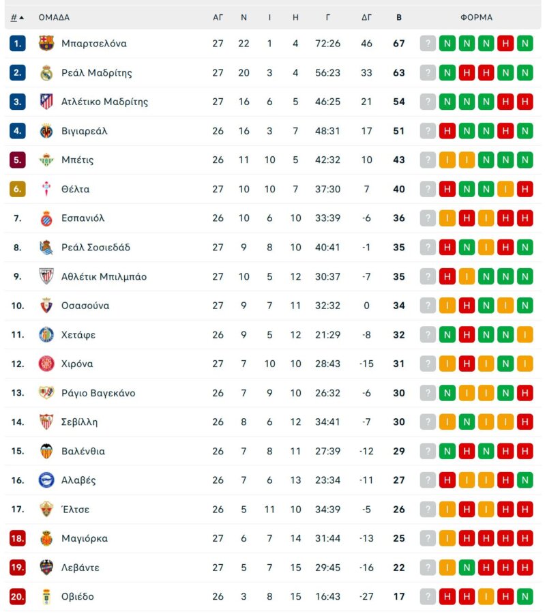Select the Atlético Madrid crest icon
The height and width of the screenshot is (614, 545).
(46, 101)
